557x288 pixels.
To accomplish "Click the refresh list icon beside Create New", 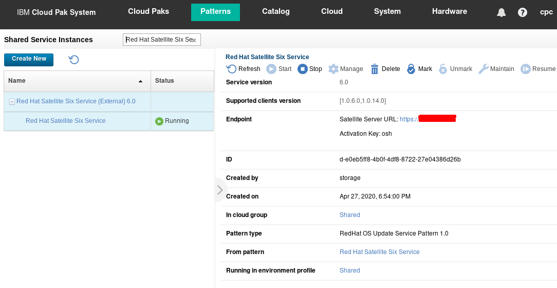I will coord(73,59).
